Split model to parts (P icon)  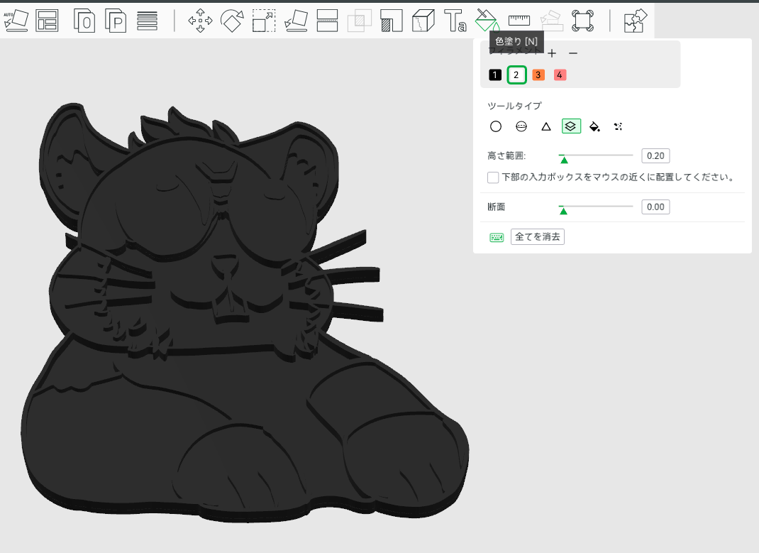116,21
